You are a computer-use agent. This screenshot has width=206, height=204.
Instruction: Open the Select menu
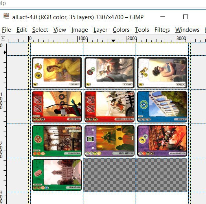[x=40, y=30]
